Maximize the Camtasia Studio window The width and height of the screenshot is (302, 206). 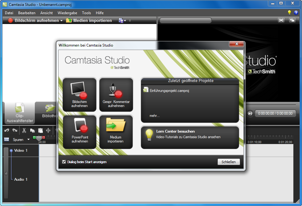click(x=281, y=3)
